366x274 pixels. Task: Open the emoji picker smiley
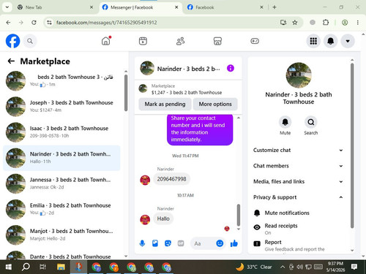coord(220,243)
